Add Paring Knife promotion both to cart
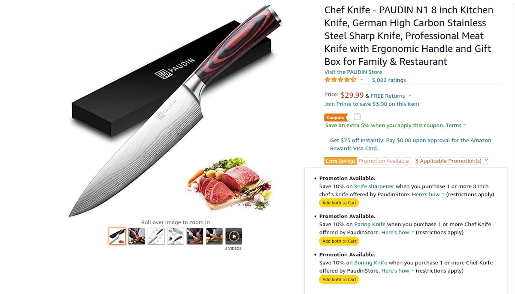Image resolution: width=515 pixels, height=294 pixels. tap(339, 241)
